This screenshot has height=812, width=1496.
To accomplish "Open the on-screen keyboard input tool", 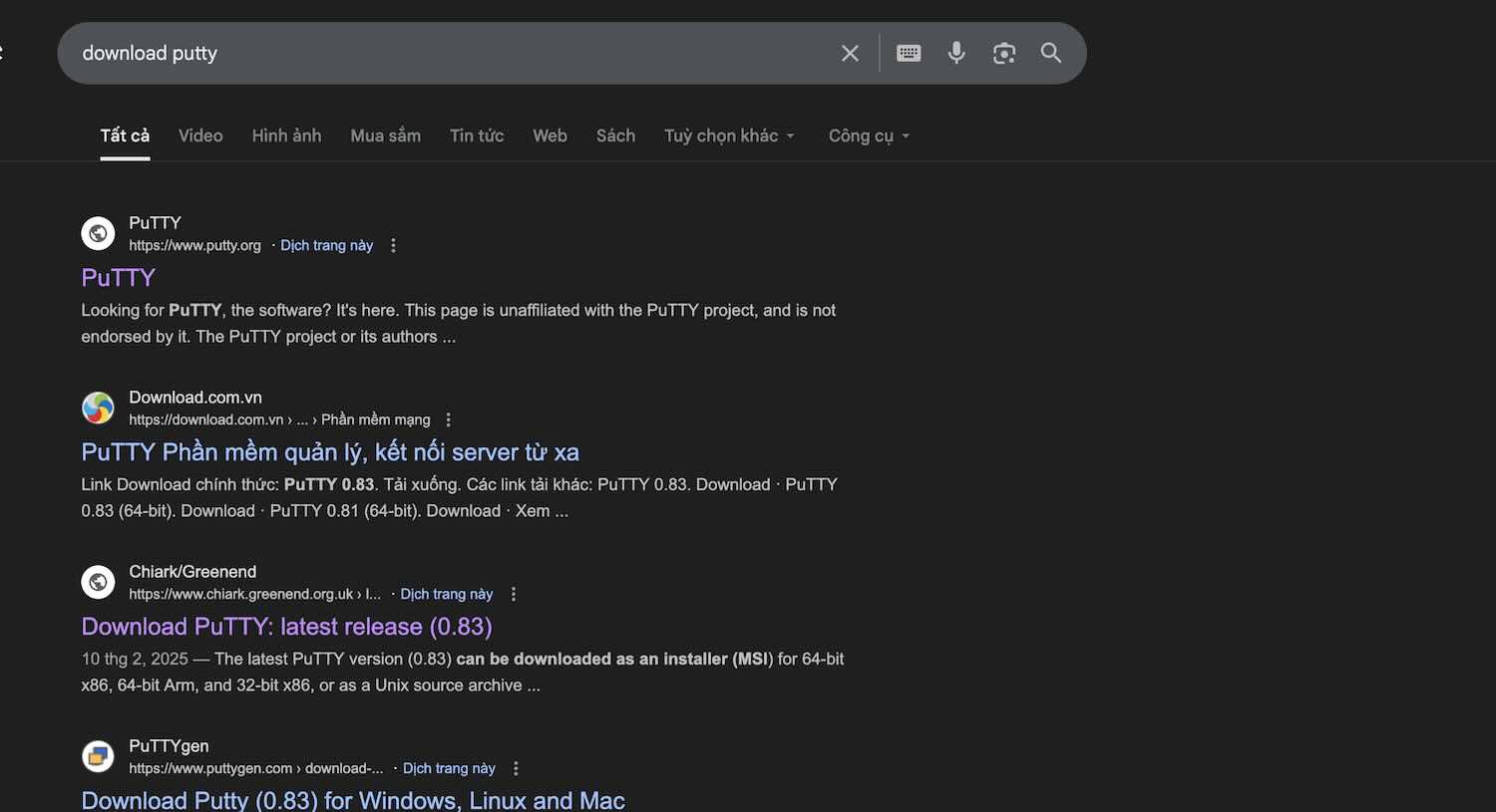I will click(909, 53).
